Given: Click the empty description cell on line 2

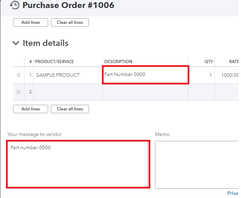Looking at the screenshot, I should coord(145,92).
